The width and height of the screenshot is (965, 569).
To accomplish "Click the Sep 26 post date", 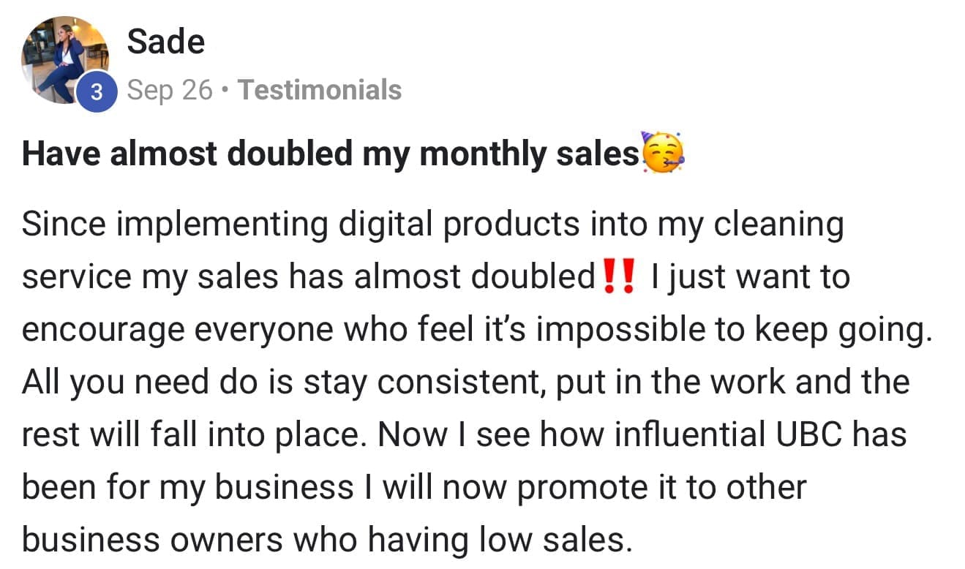I will (170, 90).
